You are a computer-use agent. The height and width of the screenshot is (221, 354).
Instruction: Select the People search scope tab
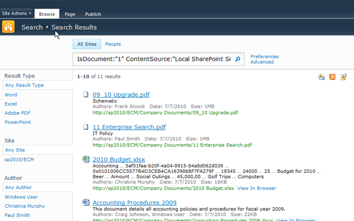pyautogui.click(x=113, y=44)
